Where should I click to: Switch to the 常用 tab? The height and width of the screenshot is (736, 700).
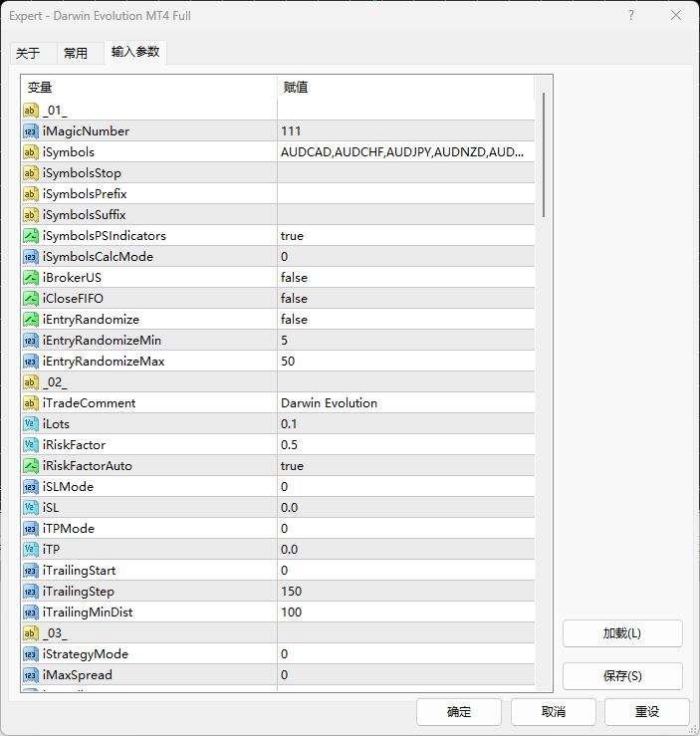80,53
